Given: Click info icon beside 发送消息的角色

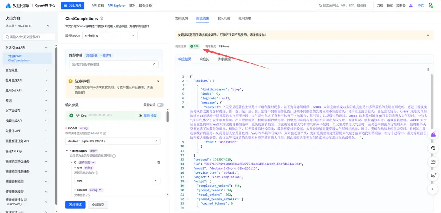Looking at the screenshot, I should (x=96, y=172).
